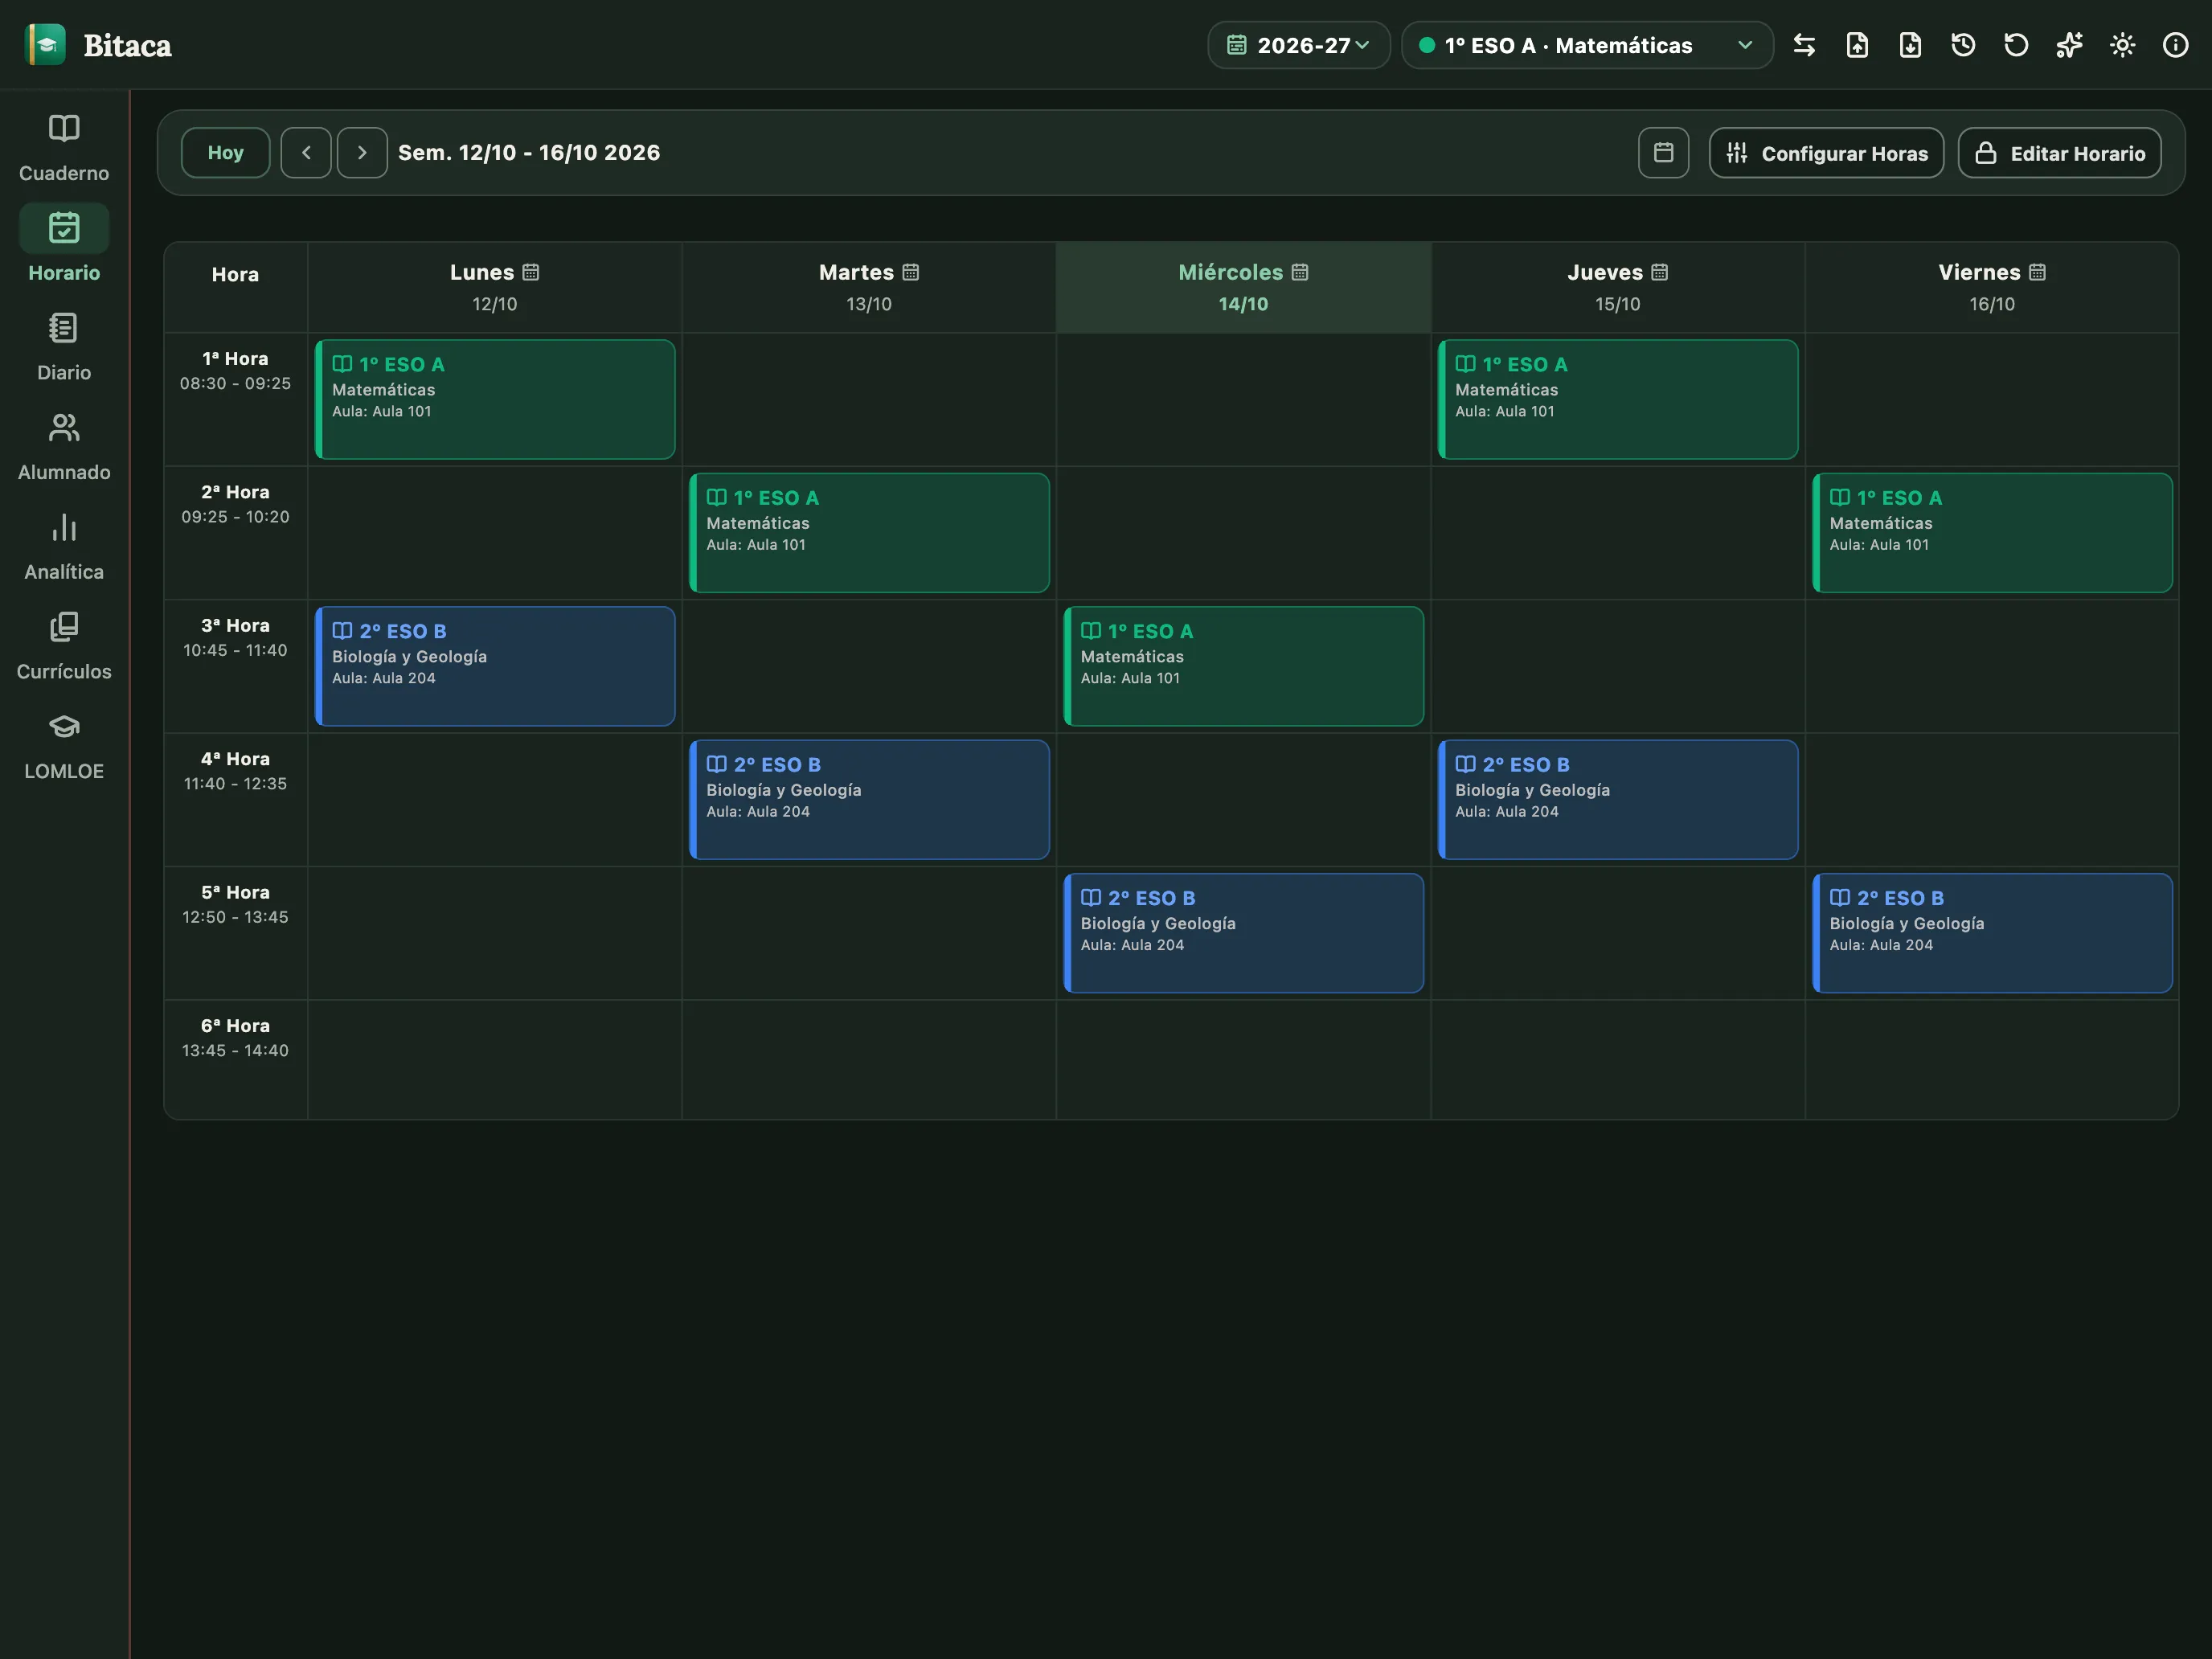Open Lunes 3ª Hora Biología y Geología
The image size is (2212, 1659).
[x=495, y=666]
